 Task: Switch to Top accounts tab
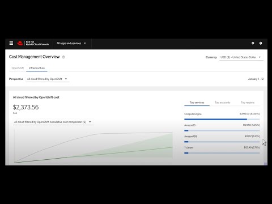[223, 103]
